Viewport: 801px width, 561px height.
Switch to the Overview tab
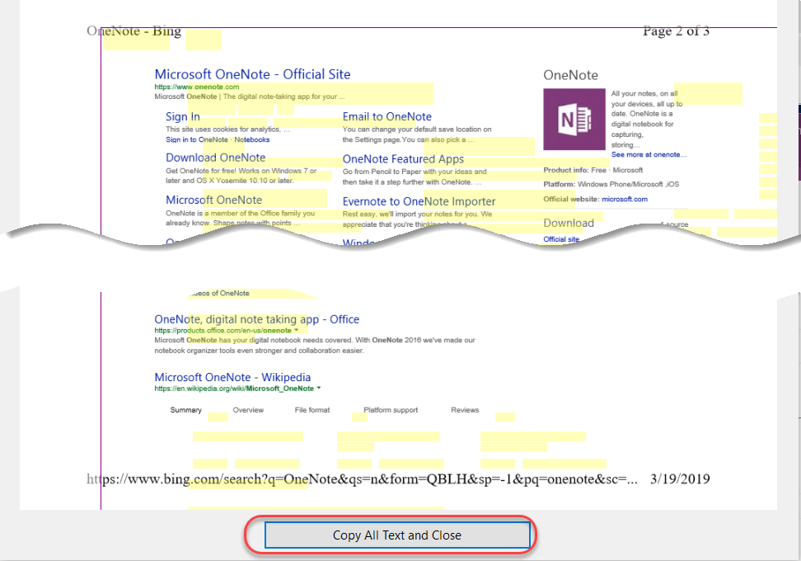pos(249,410)
